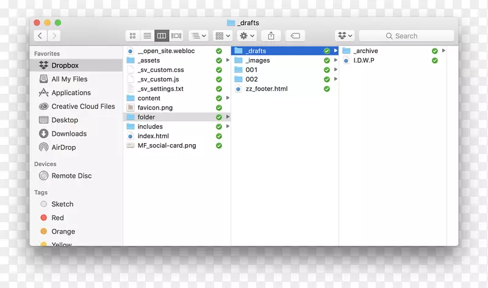The image size is (488, 288).
Task: Click sync checkmark next to favicon.png
Action: [x=219, y=108]
